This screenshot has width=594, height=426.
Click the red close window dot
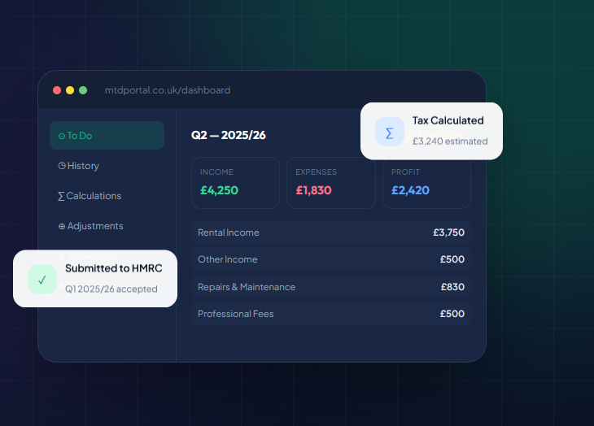[x=57, y=90]
